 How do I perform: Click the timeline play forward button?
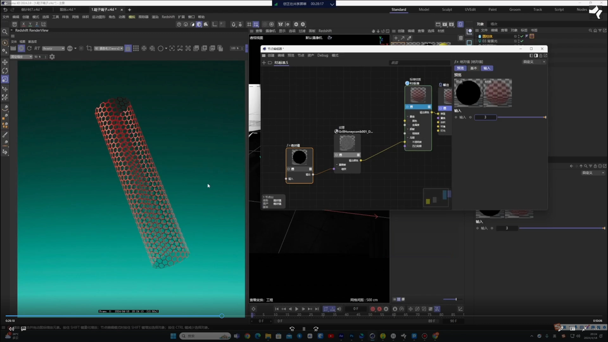pyautogui.click(x=297, y=309)
